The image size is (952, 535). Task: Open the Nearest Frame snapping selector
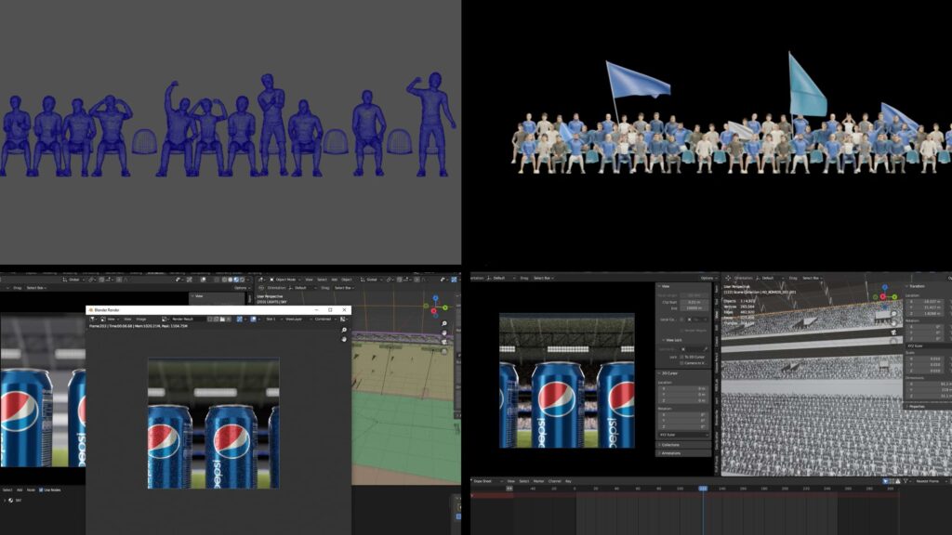click(925, 481)
